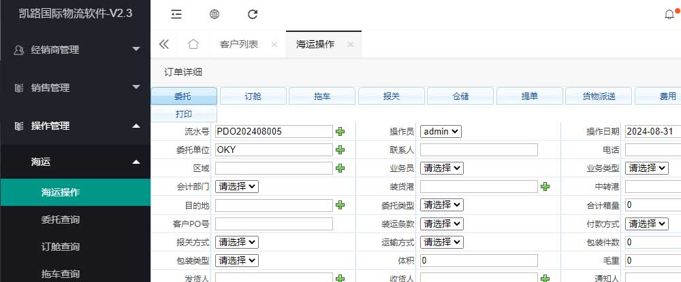Click the refresh page icon
This screenshot has width=681, height=282.
[x=253, y=14]
